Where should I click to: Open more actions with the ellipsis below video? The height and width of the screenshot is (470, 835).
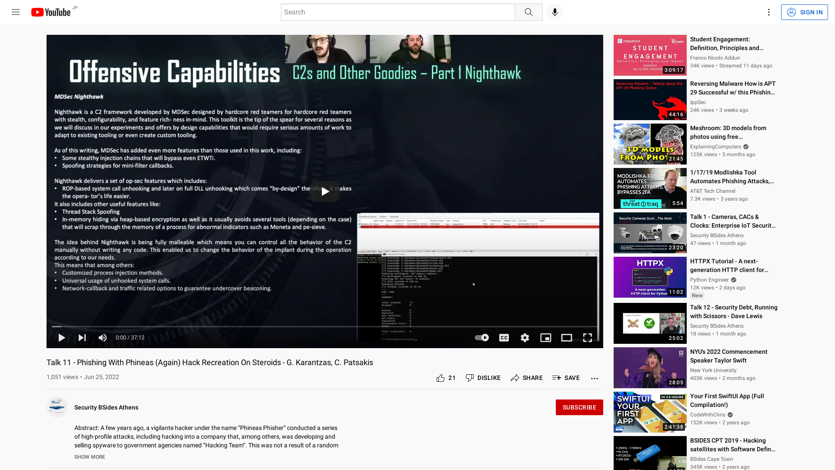click(594, 378)
